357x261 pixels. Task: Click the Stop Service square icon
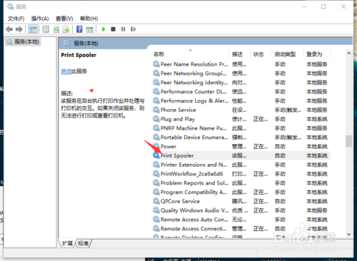114,29
